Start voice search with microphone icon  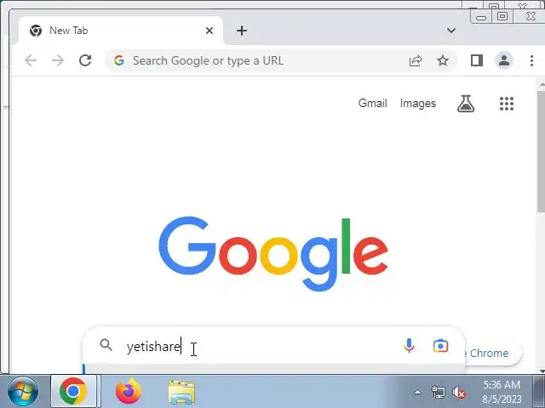coord(409,346)
